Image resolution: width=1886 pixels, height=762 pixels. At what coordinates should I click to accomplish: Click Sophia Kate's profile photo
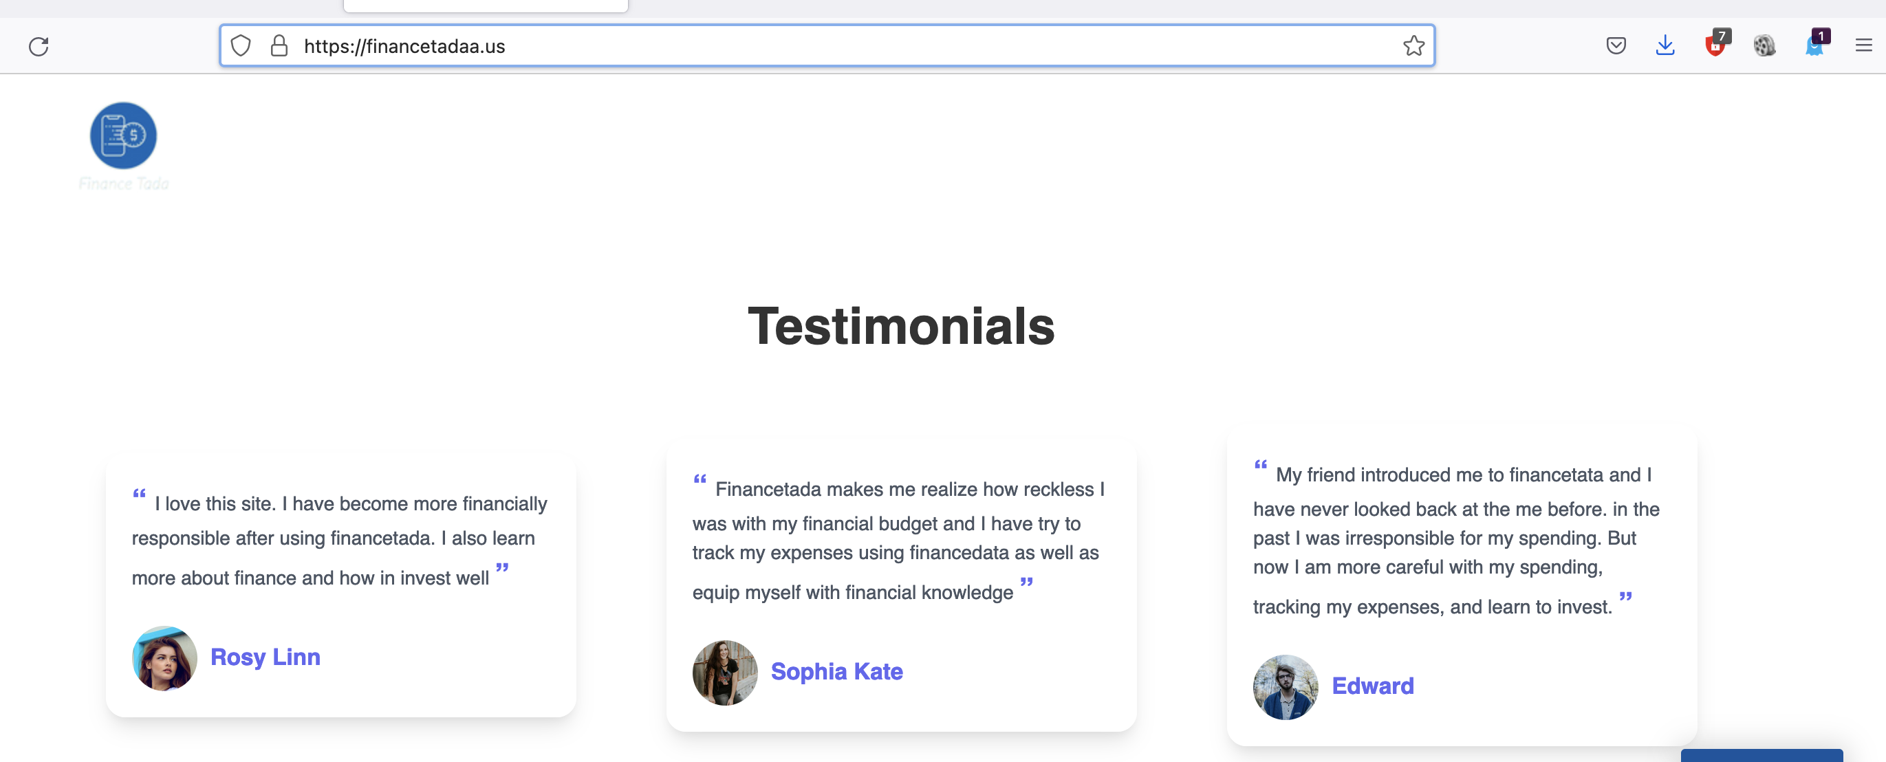coord(725,673)
